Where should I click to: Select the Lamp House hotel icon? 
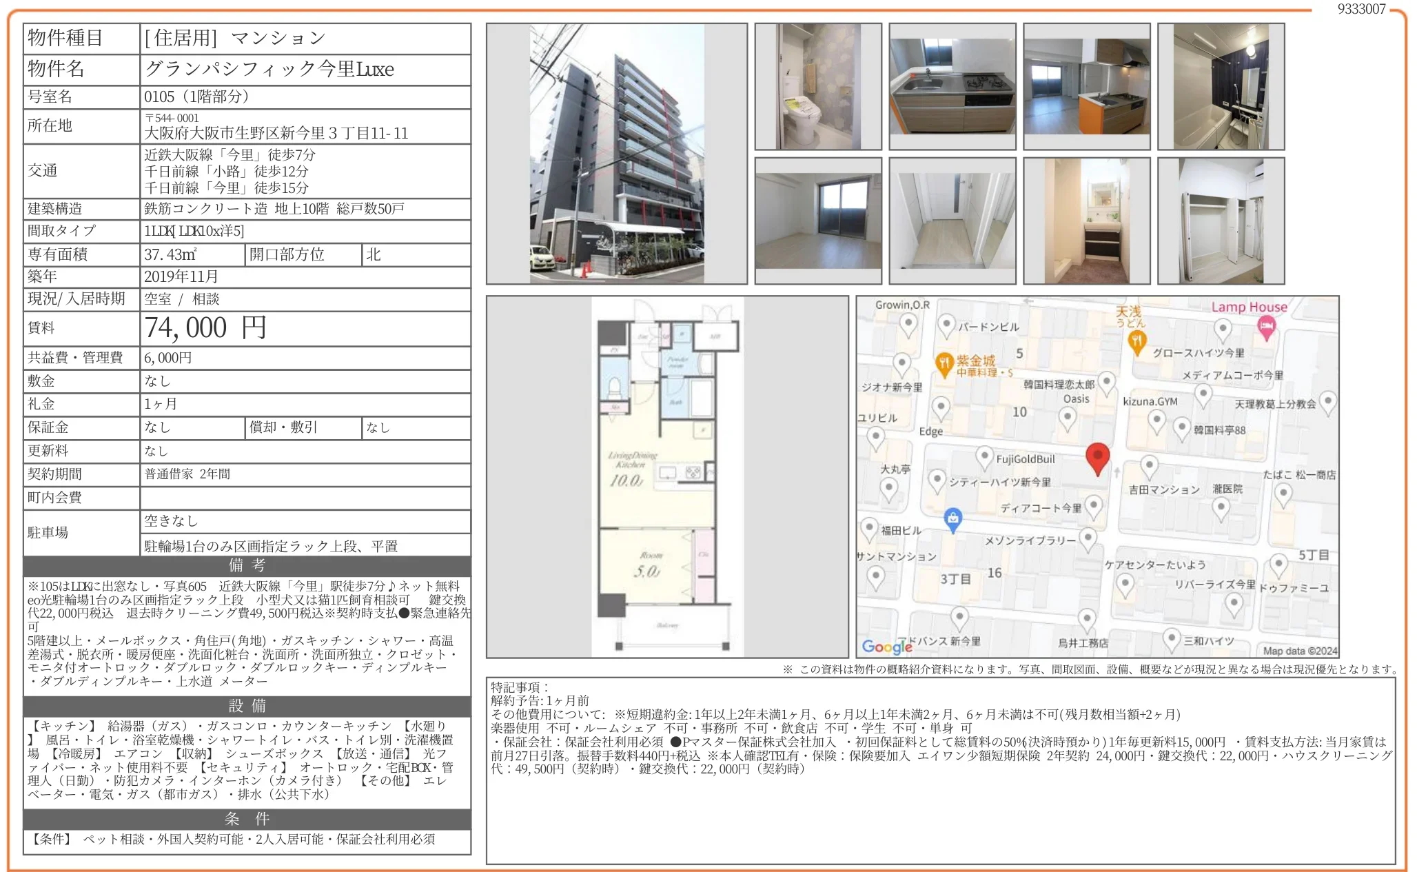point(1267,326)
